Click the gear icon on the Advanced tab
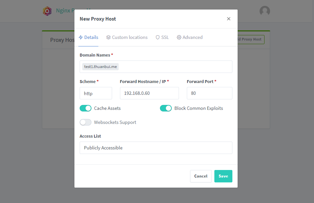Screen dimensions: 314x203 (179, 37)
